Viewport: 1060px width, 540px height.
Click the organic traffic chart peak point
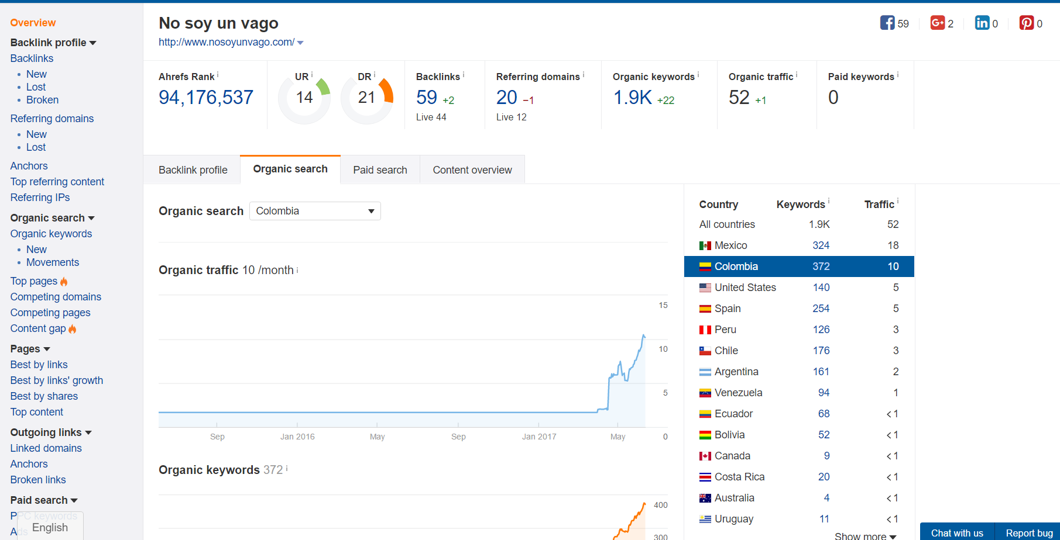pyautogui.click(x=644, y=335)
